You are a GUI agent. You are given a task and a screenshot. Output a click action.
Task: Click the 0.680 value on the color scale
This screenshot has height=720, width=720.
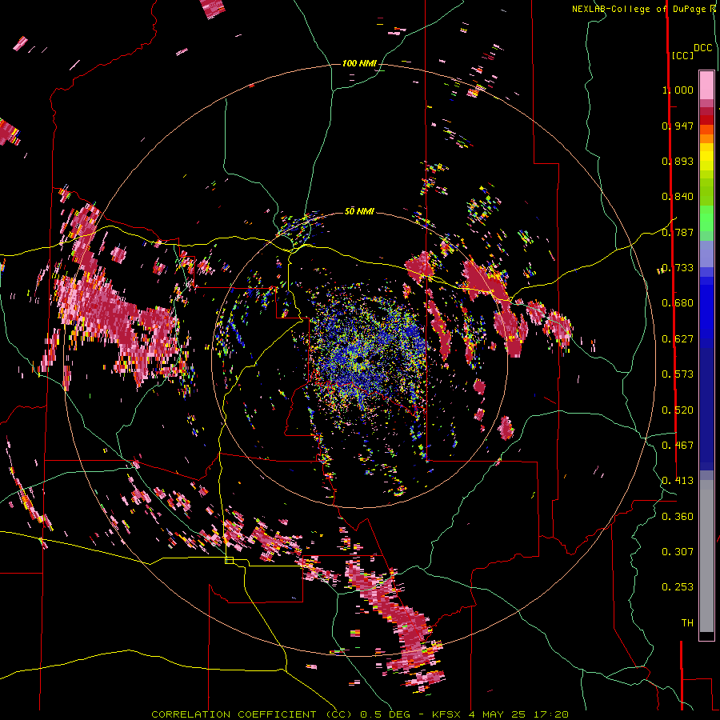pos(678,303)
